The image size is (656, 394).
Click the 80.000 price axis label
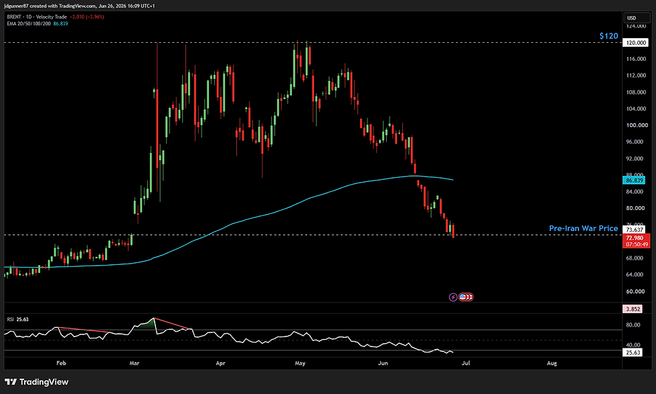(x=635, y=208)
